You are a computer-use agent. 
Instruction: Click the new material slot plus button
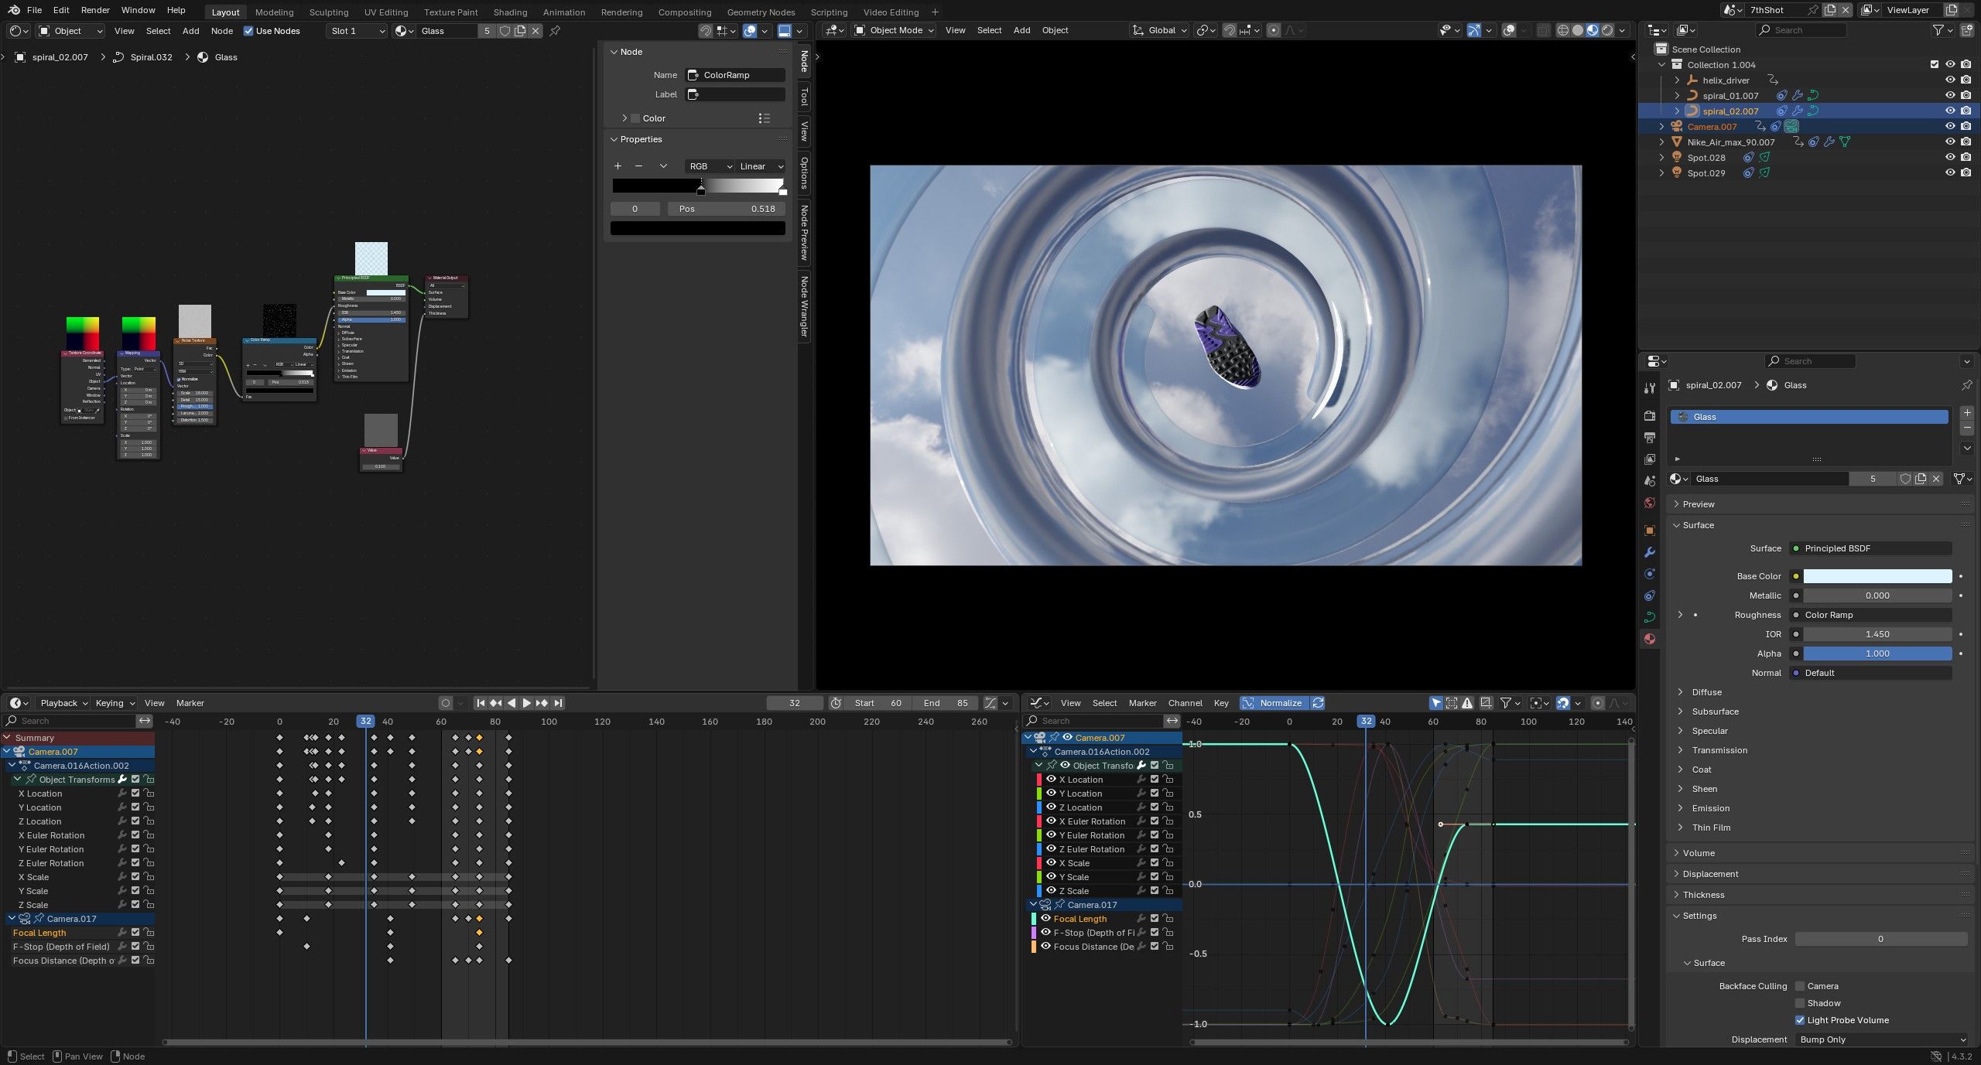pos(1967,413)
